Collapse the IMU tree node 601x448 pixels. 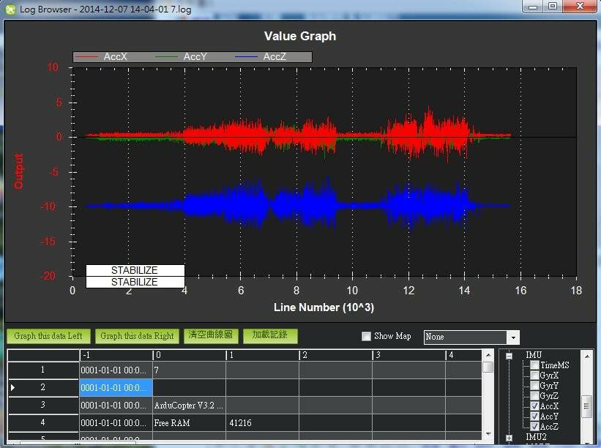pos(509,356)
